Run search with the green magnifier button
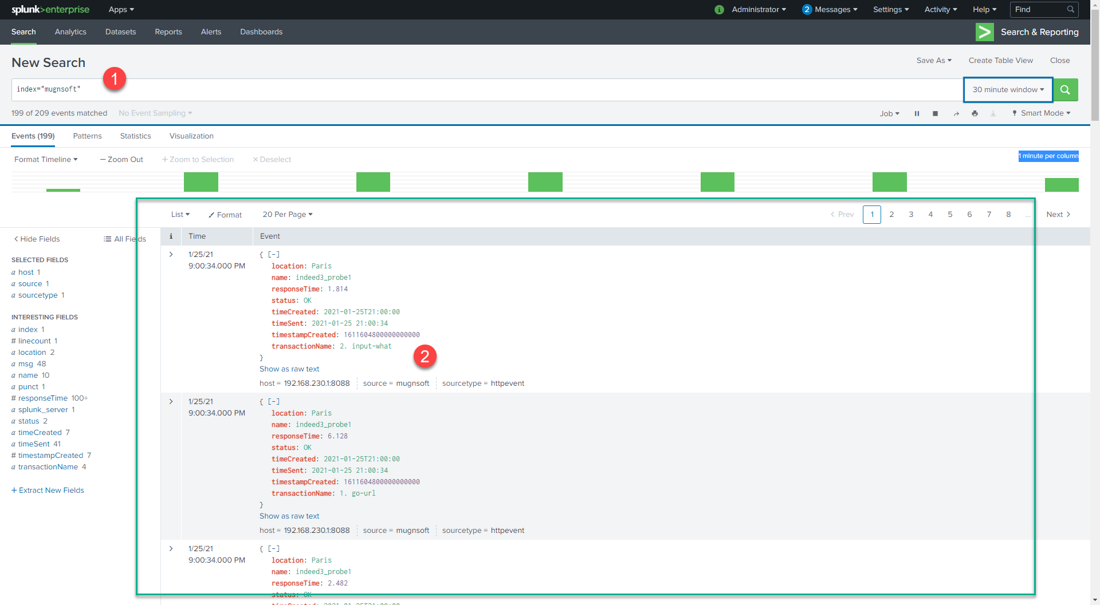The width and height of the screenshot is (1100, 605). (1065, 90)
